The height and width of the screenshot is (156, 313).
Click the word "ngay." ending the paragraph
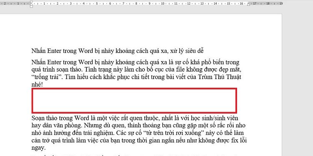(x=39, y=148)
